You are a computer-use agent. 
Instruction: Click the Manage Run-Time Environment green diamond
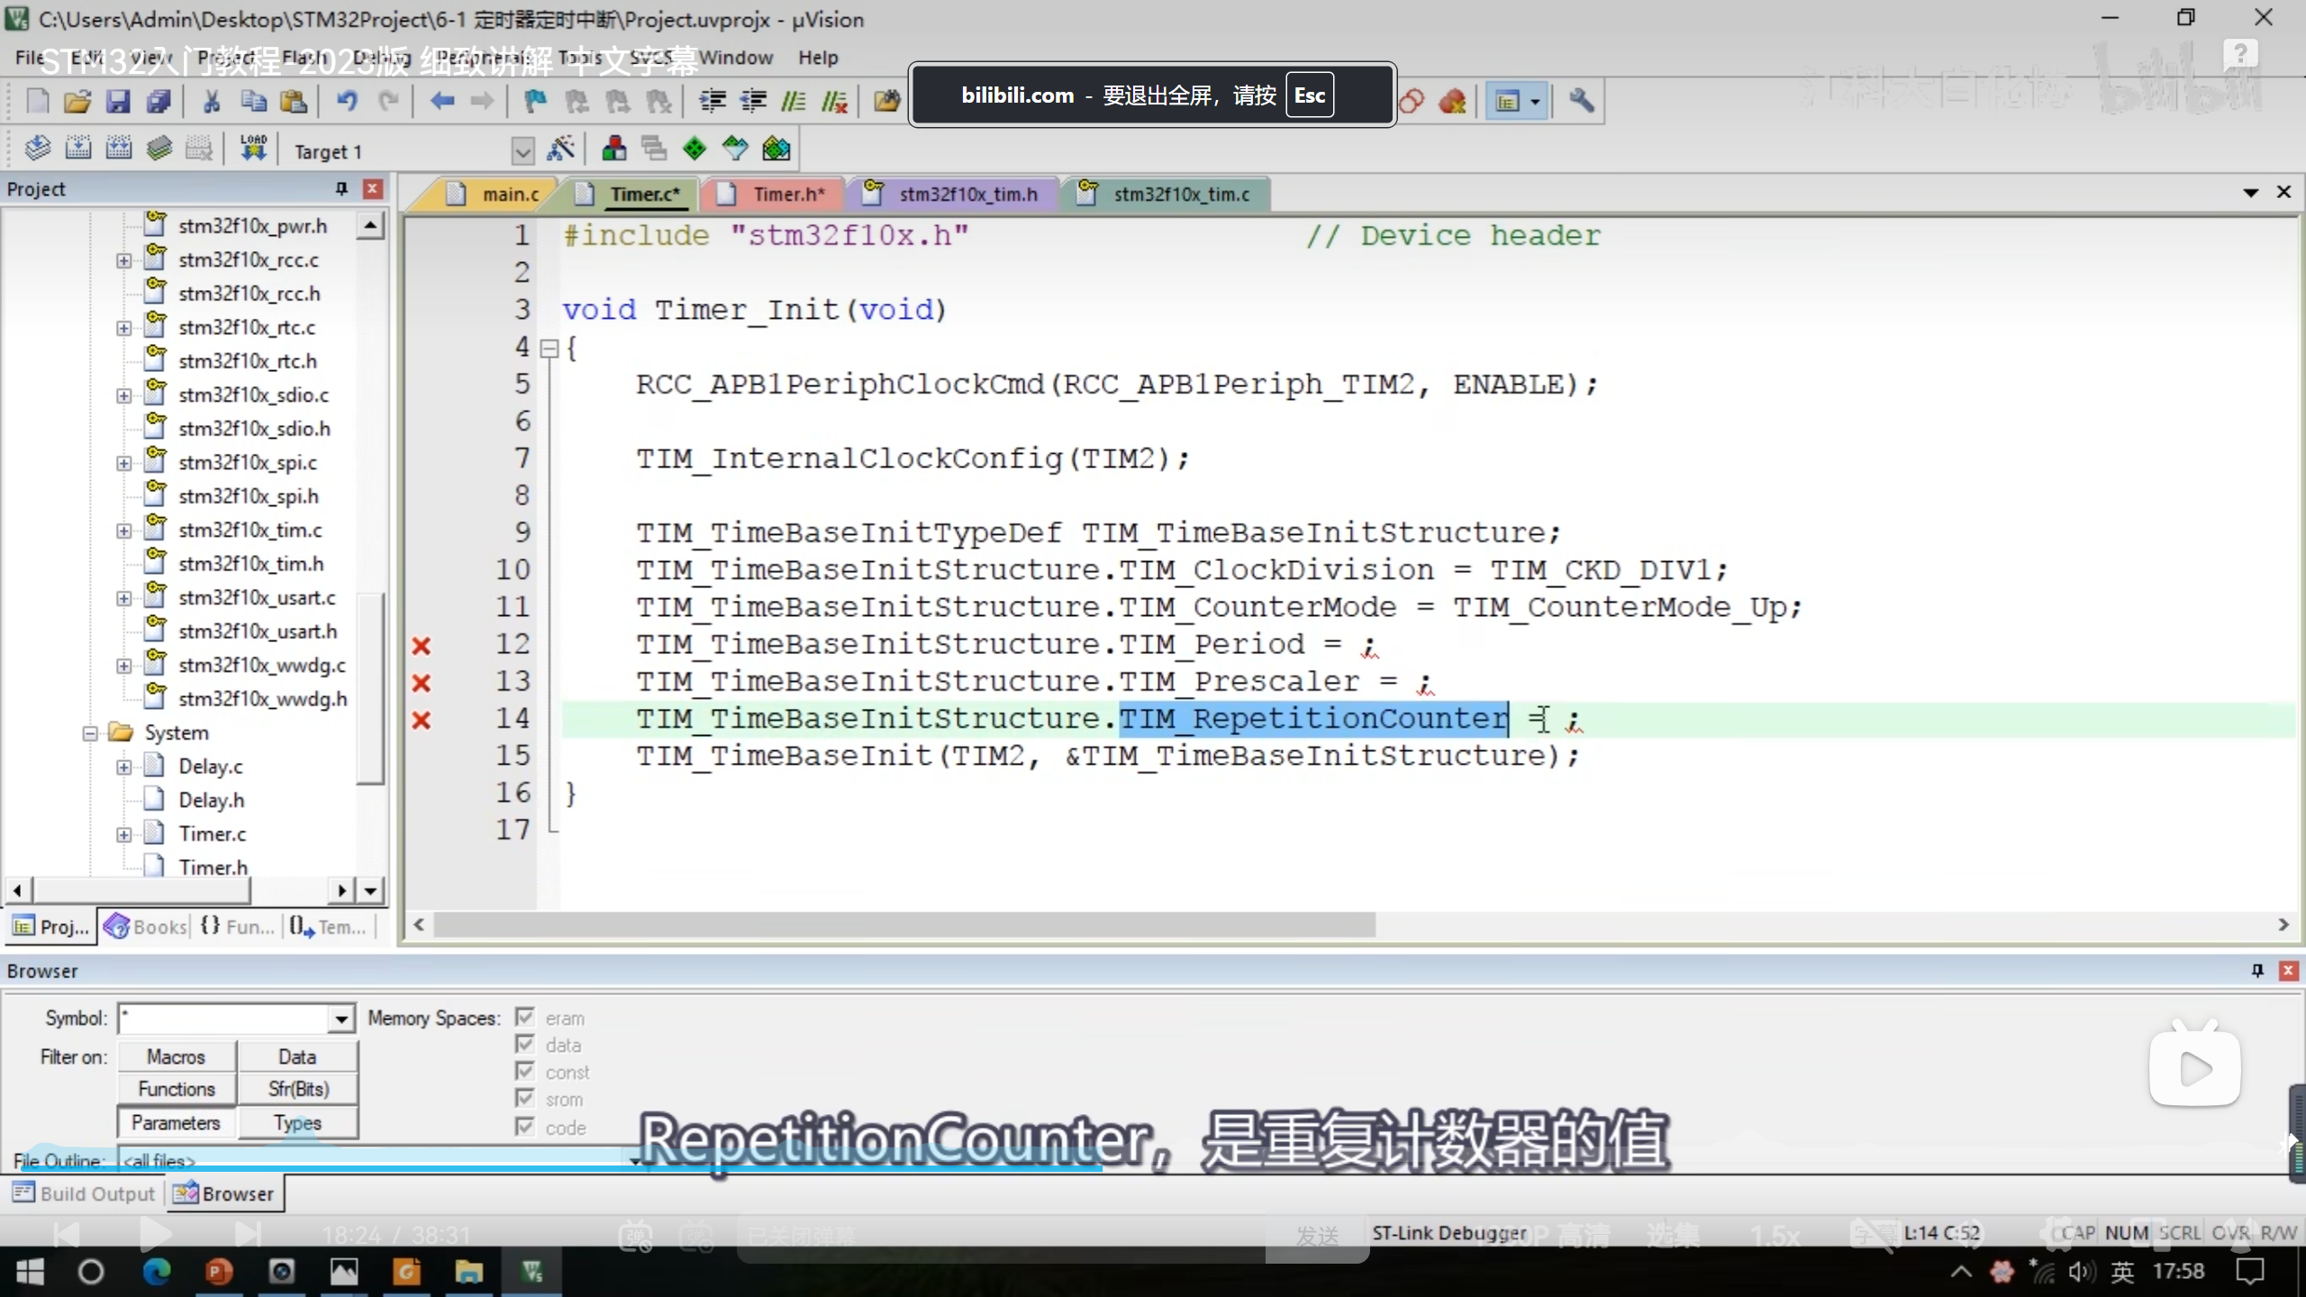pos(695,149)
